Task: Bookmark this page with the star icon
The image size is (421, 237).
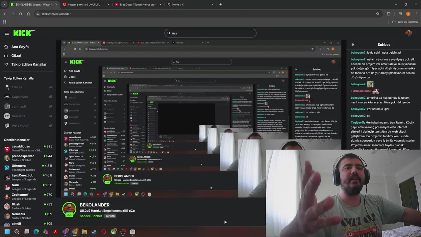Action: point(378,14)
